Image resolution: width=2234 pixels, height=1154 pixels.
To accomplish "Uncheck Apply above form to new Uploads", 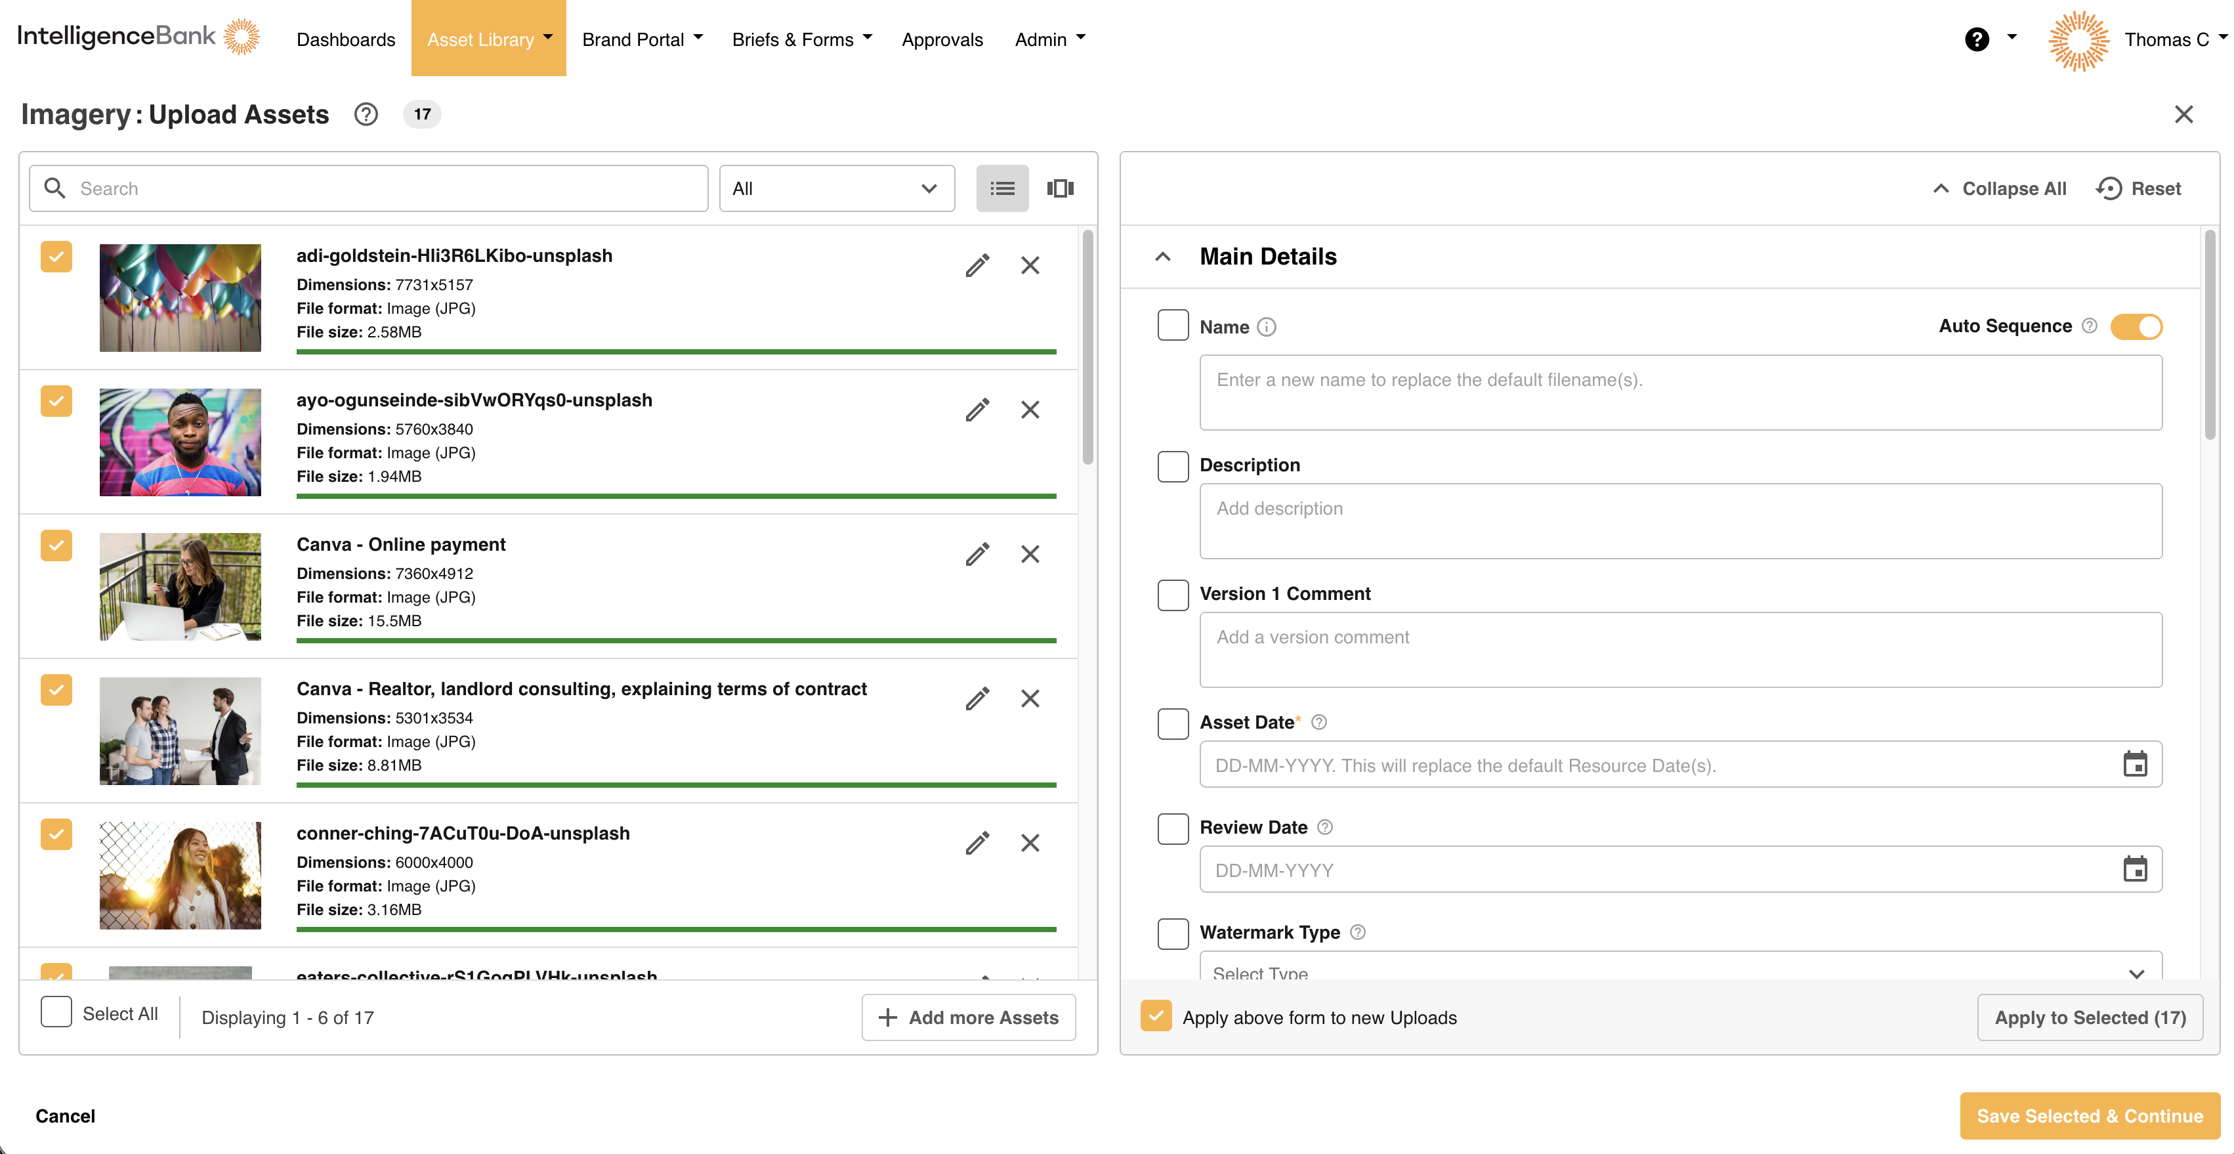I will 1156,1016.
